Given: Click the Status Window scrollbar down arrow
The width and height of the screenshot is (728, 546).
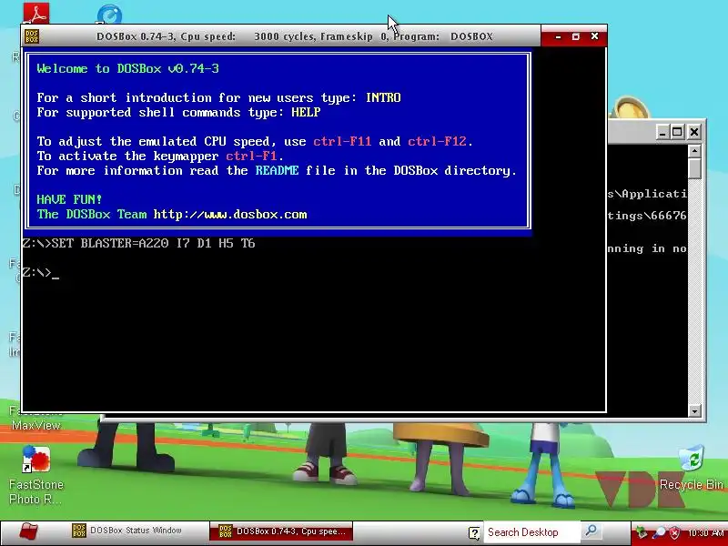Looking at the screenshot, I should coord(694,411).
